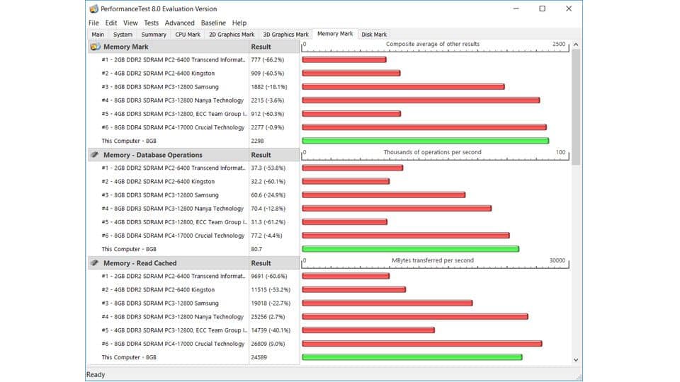The image size is (680, 382).
Task: Select This Computer result 24589
Action: coord(259,357)
